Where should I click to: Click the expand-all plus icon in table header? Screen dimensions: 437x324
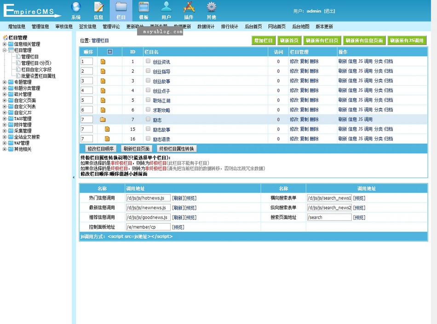(x=110, y=52)
